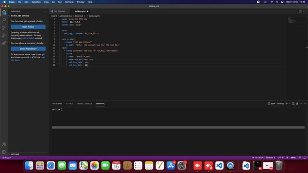Kill the terminal with trash icon

click(297, 104)
